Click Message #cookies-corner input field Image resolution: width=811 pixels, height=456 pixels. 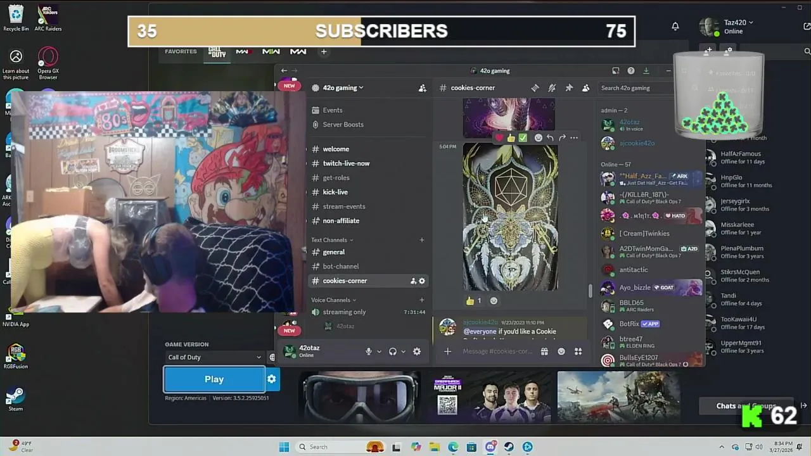(497, 351)
